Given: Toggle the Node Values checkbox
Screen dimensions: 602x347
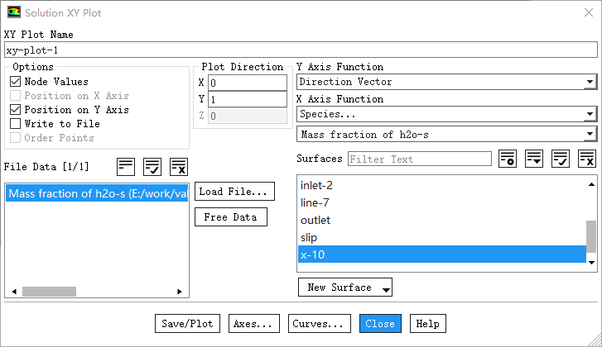Looking at the screenshot, I should tap(16, 82).
